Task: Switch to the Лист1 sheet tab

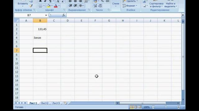Action: pyautogui.click(x=33, y=103)
